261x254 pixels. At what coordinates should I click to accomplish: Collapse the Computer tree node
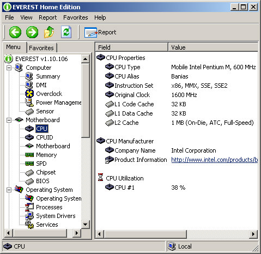tap(9, 68)
